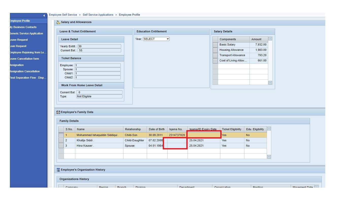Click scroll up arrow in Salary Details table
This screenshot has height=204, width=361.
[270, 39]
